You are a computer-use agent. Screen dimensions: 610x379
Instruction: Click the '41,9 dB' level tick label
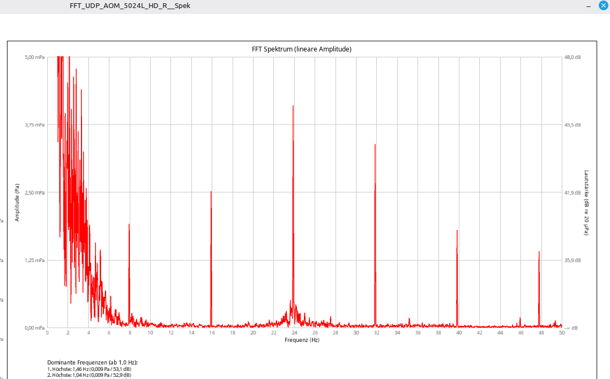click(572, 192)
